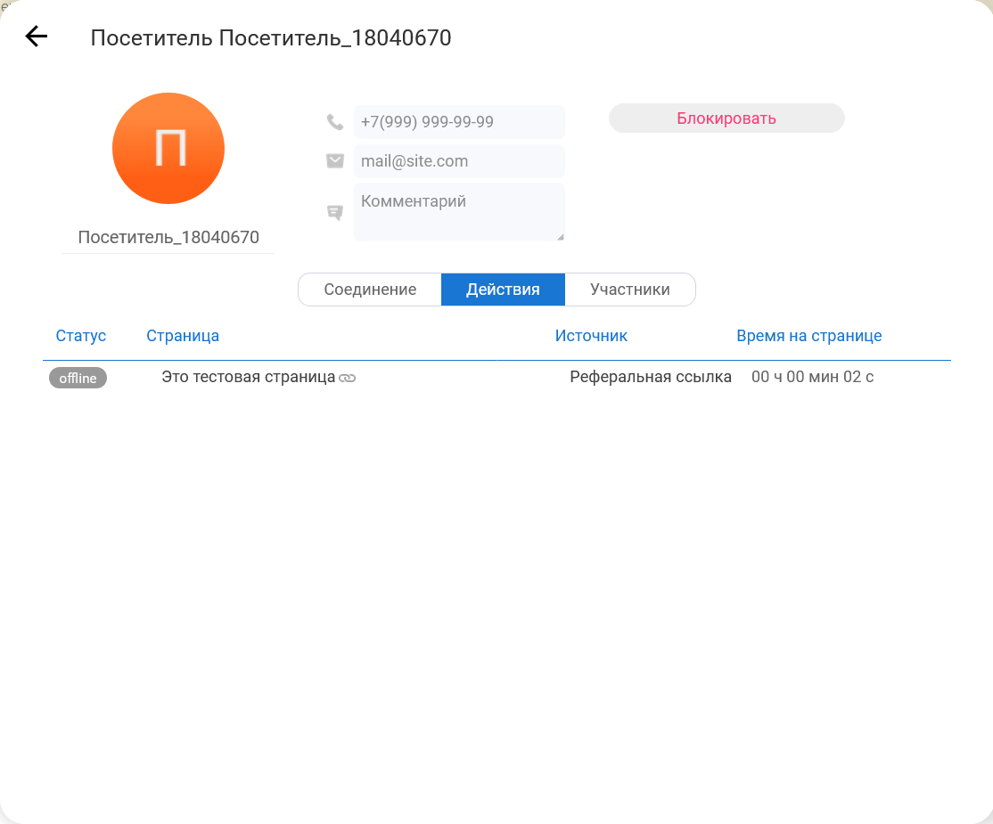The image size is (993, 824).
Task: Sort by Время на странице column
Action: click(808, 336)
